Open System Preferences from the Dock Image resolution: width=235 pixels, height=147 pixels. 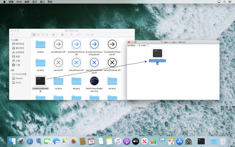[189, 141]
